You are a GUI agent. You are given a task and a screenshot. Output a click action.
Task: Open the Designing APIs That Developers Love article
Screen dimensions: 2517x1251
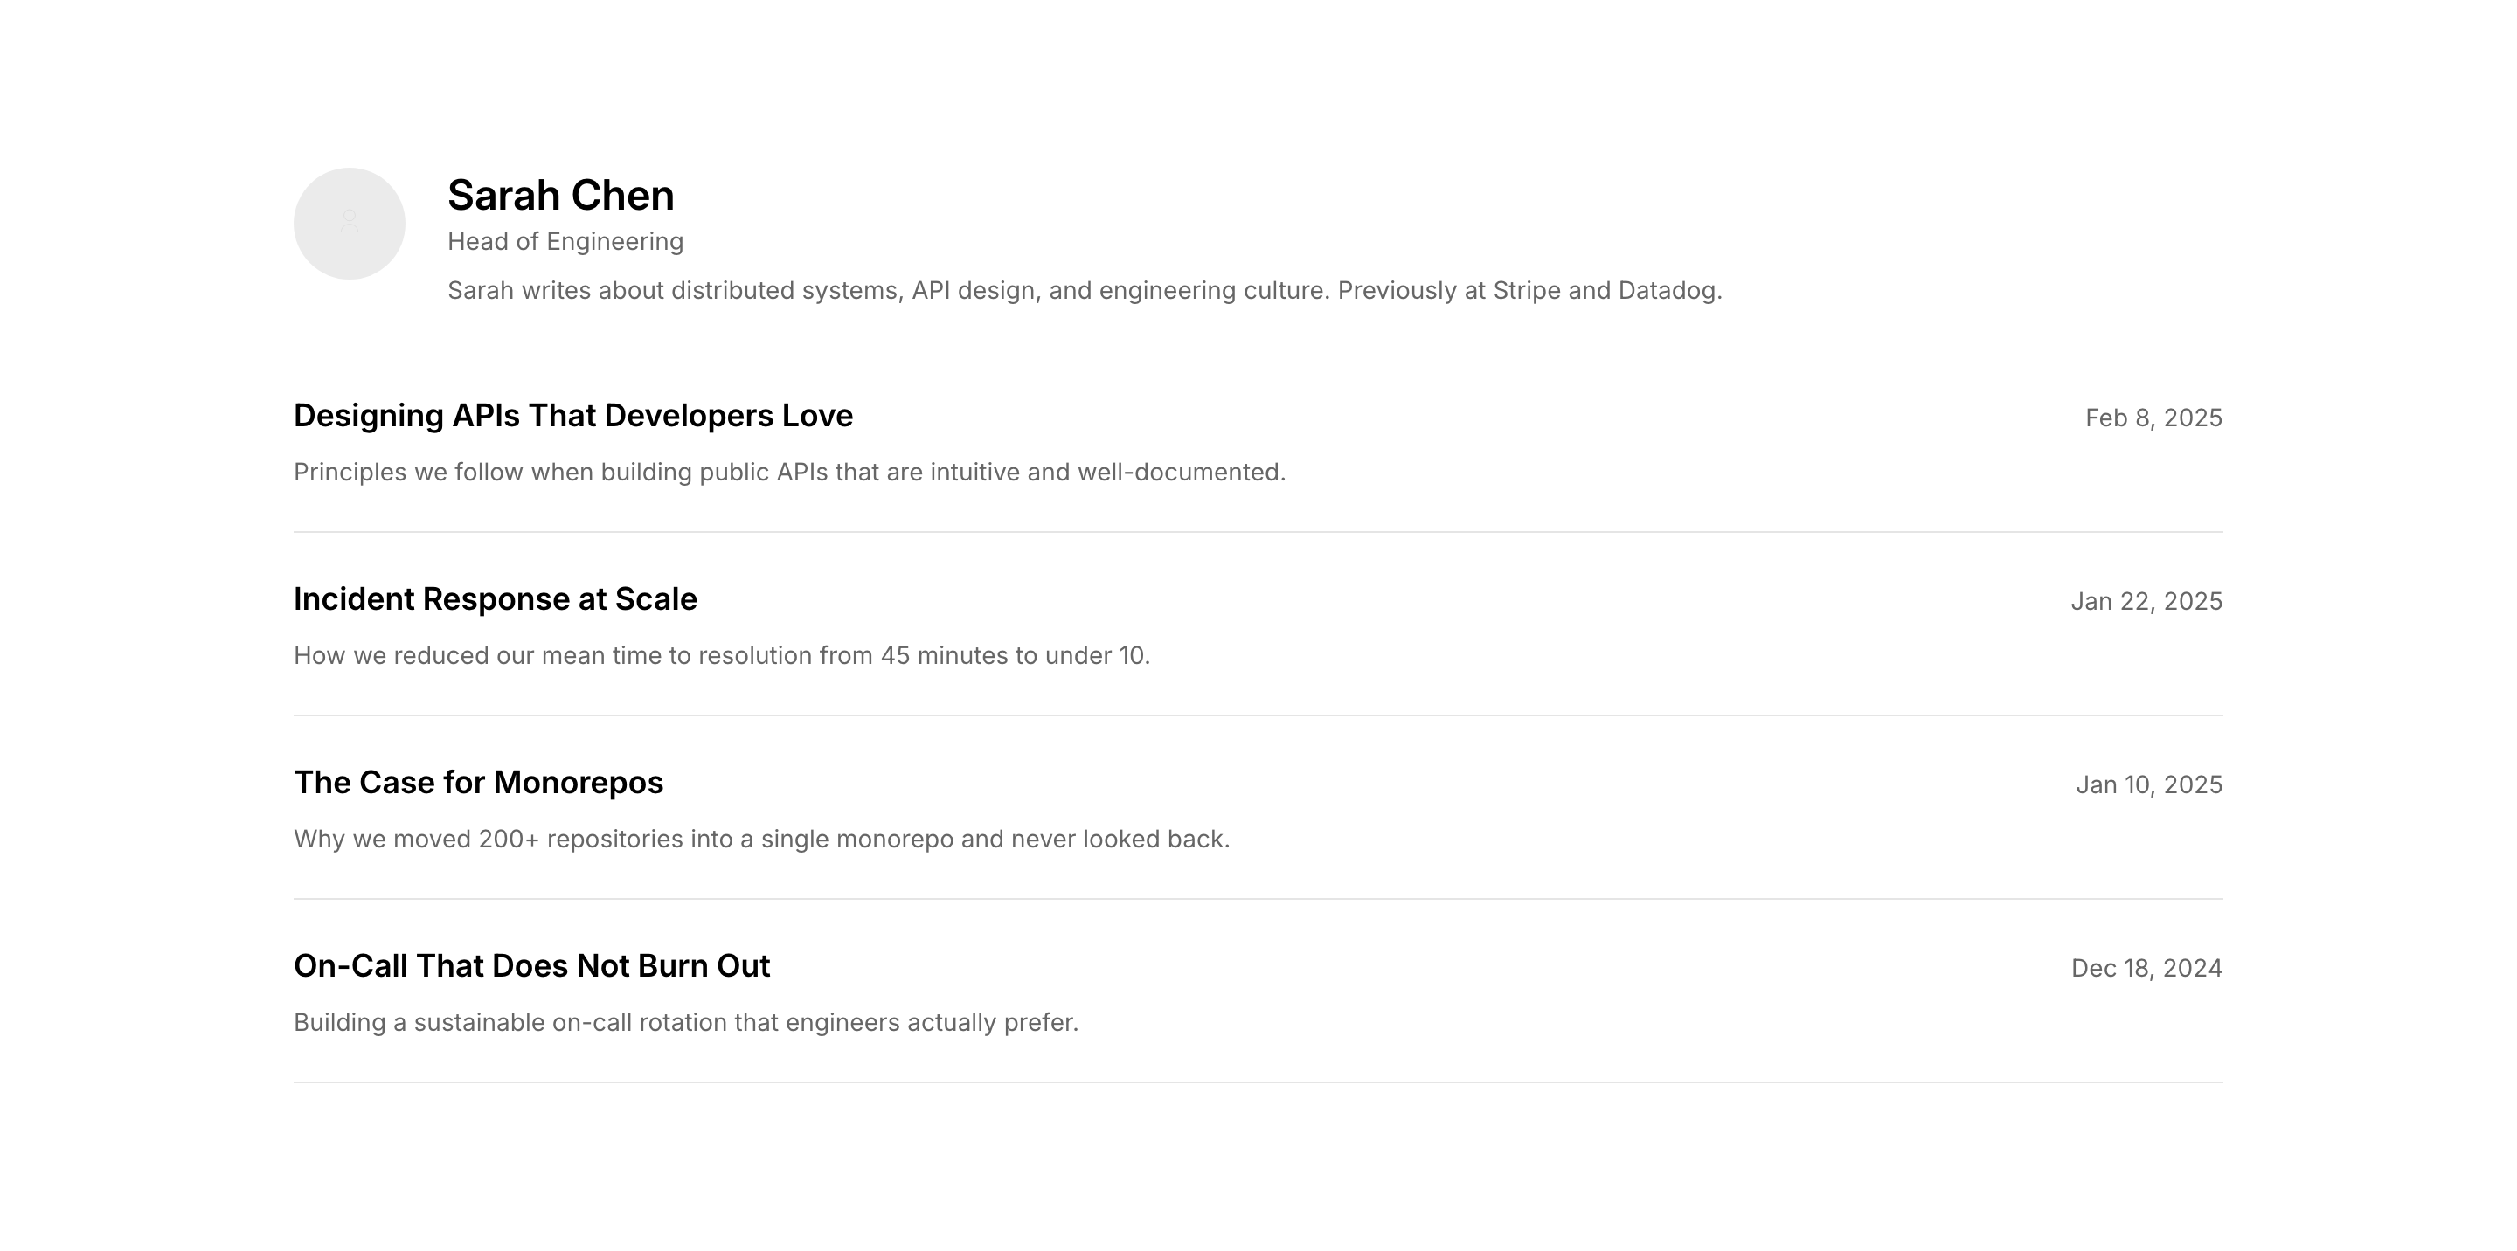click(572, 416)
